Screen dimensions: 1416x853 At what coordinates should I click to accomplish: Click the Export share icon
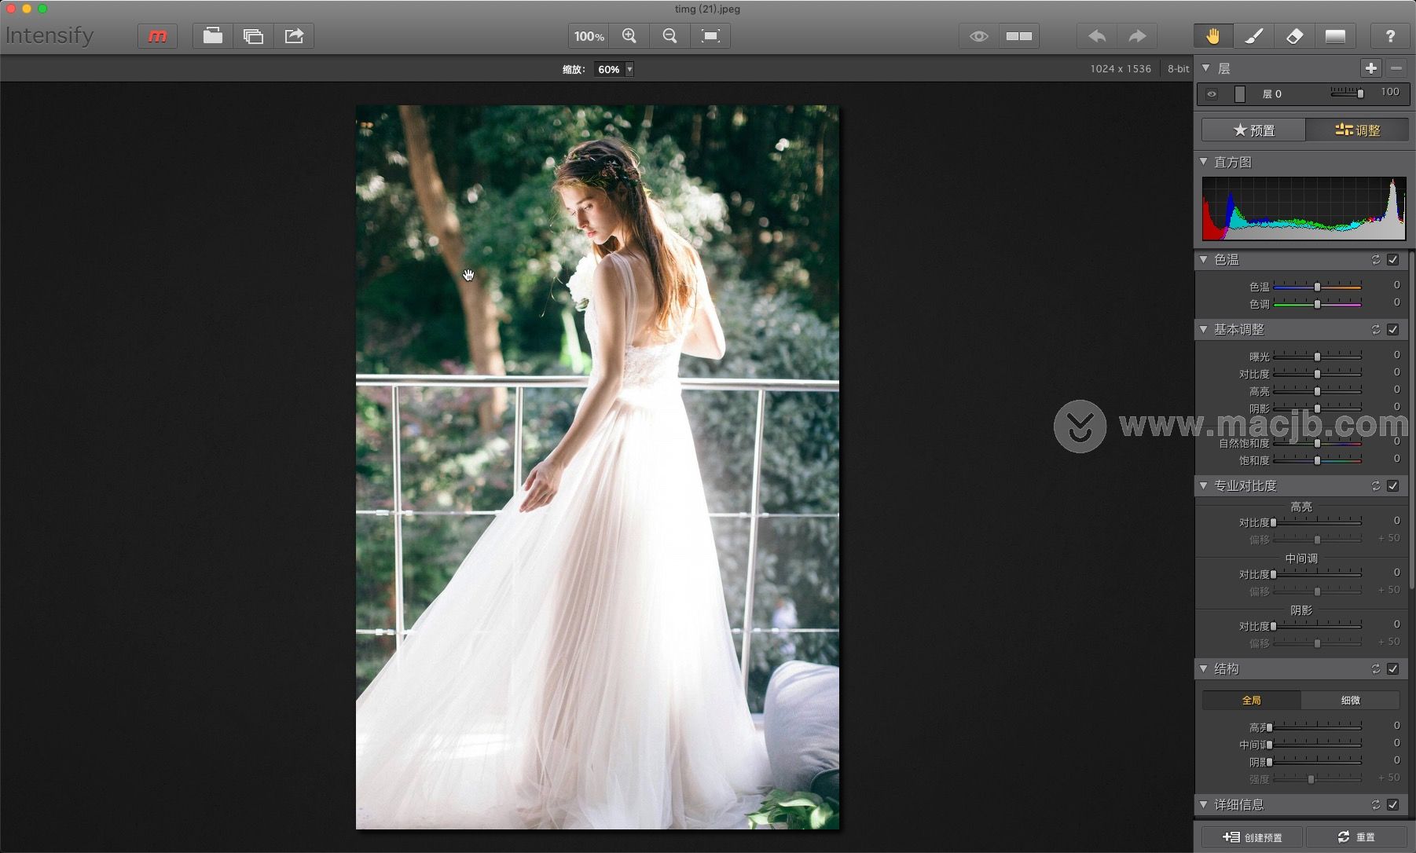pyautogui.click(x=294, y=36)
